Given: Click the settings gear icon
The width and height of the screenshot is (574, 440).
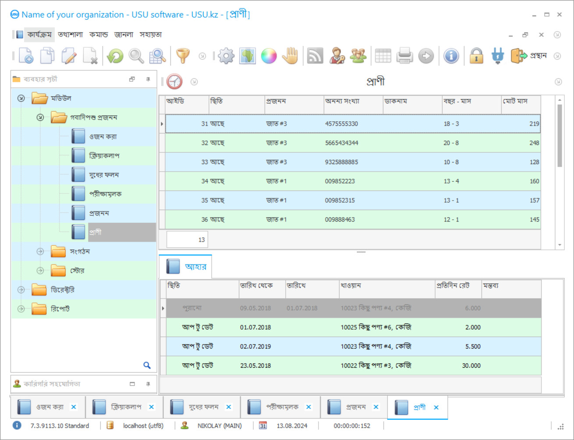Looking at the screenshot, I should [226, 56].
